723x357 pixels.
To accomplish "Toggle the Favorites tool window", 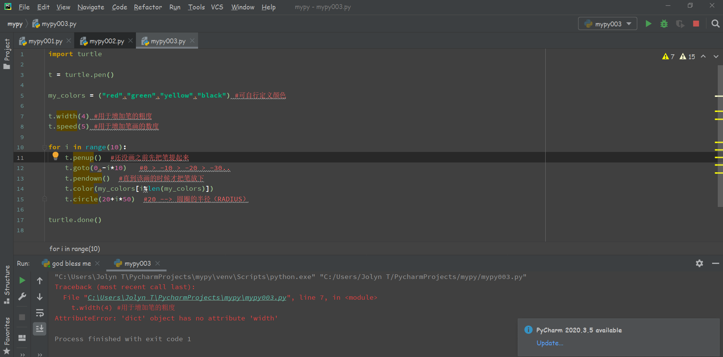I will pos(7,336).
